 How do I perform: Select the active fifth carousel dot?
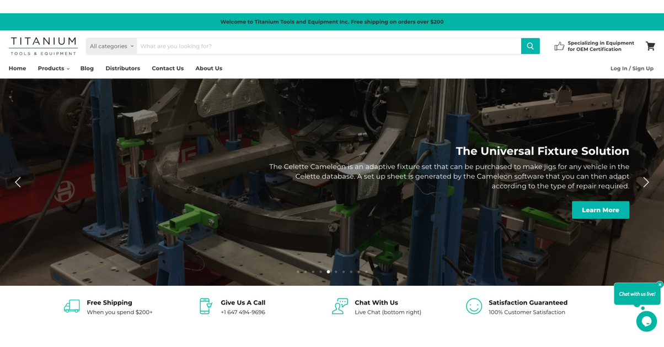328,272
